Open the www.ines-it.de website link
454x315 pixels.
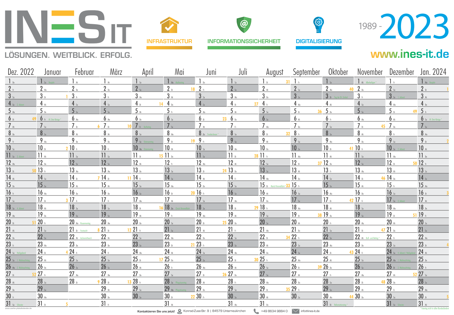tap(410, 54)
